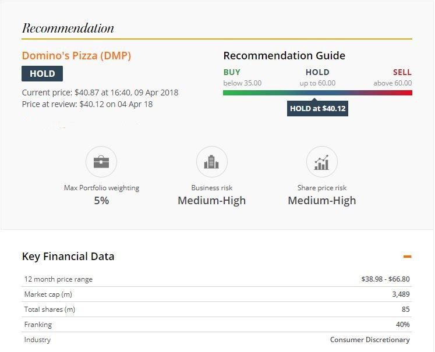Click the 'Business risk' label
The width and height of the screenshot is (435, 352).
211,188
